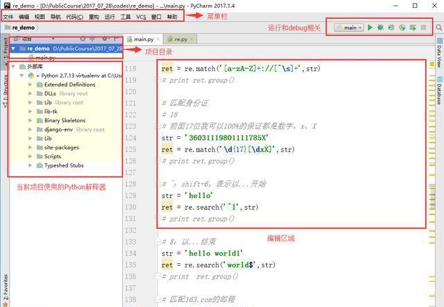Click the Binary Skeletons library icon
The width and height of the screenshot is (444, 307).
(x=40, y=120)
